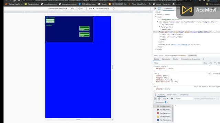This screenshot has width=220, height=123.
Task: Open the flexbox editor icon next to display flex
Action: pos(172,80)
